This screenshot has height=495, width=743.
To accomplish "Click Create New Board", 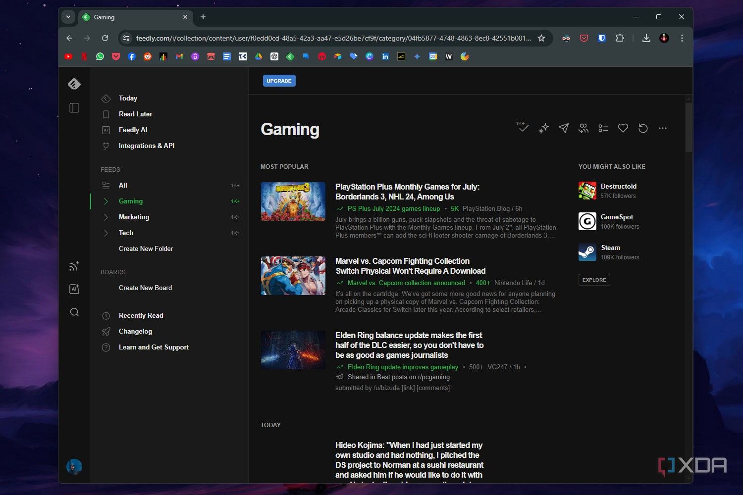I will pos(145,288).
